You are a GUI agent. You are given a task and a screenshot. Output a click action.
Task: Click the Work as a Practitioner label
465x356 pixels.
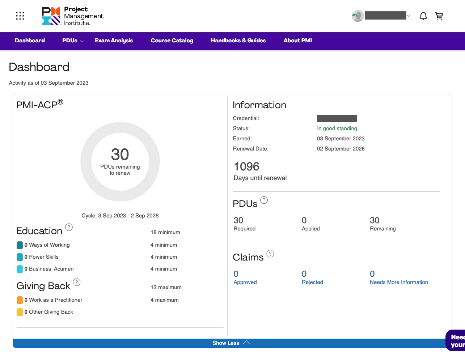click(x=56, y=300)
